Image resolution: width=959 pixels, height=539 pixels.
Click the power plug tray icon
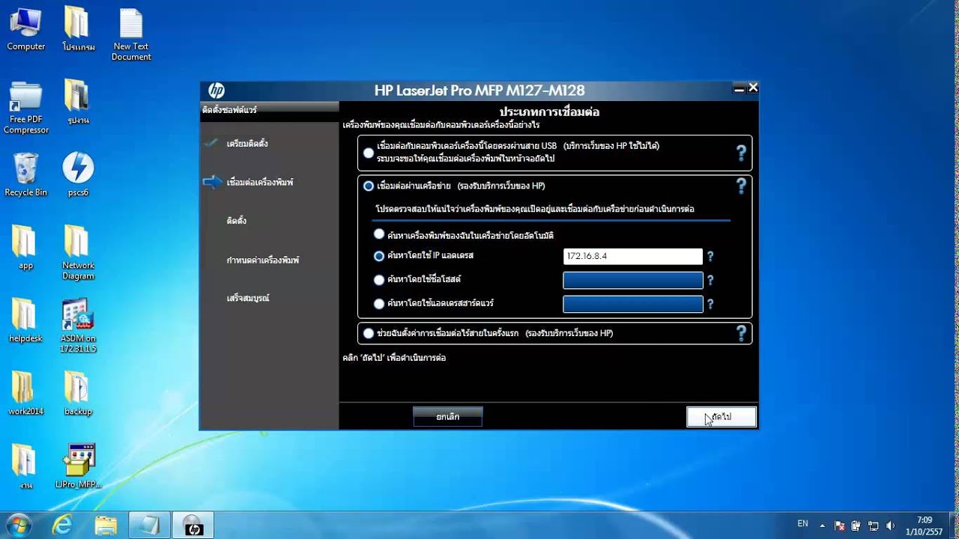click(x=856, y=526)
